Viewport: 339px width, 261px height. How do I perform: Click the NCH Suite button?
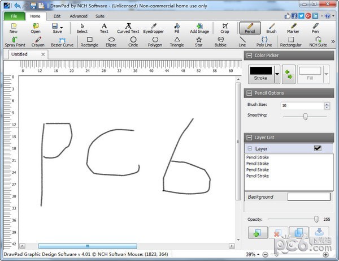[318, 42]
